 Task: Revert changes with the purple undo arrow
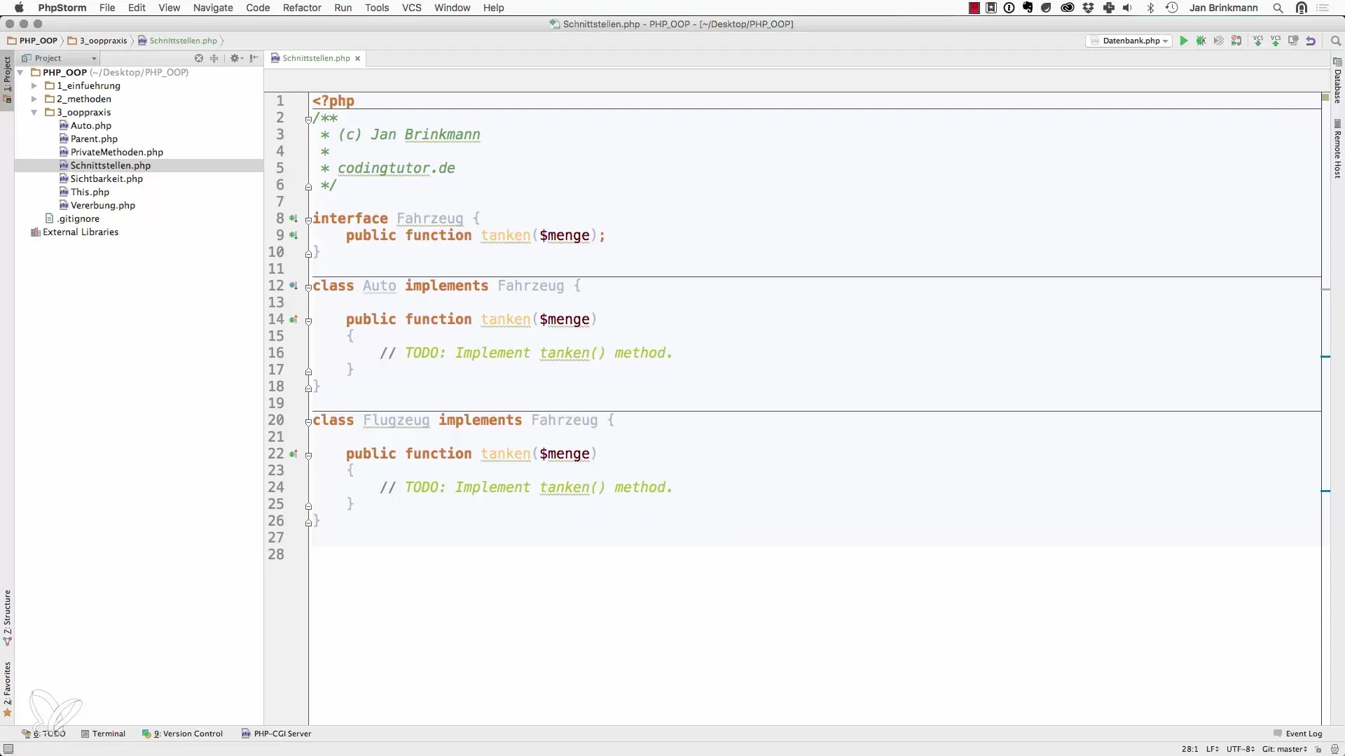coord(1311,41)
